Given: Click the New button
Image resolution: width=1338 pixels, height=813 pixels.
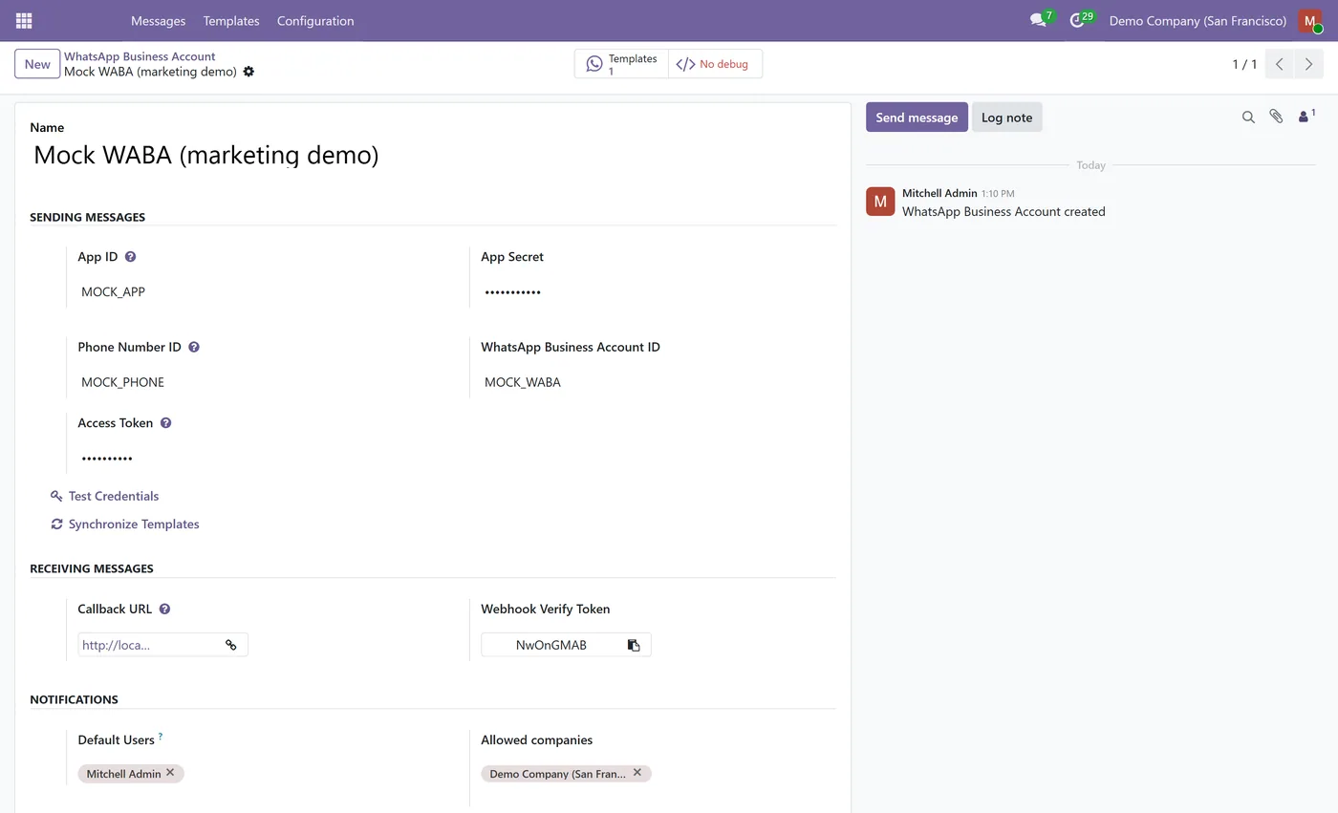Looking at the screenshot, I should (x=37, y=64).
